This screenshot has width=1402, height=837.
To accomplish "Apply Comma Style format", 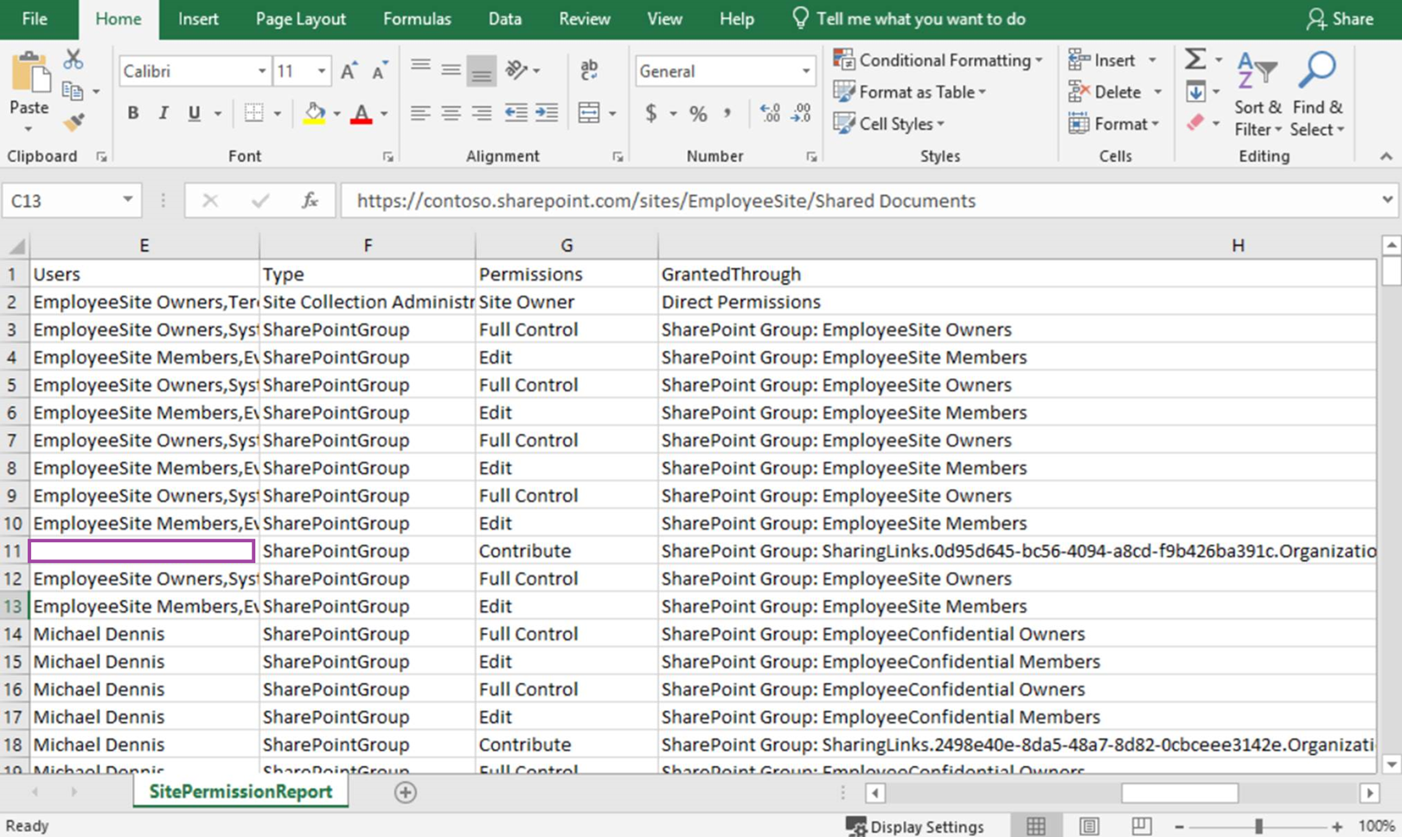I will pyautogui.click(x=727, y=113).
